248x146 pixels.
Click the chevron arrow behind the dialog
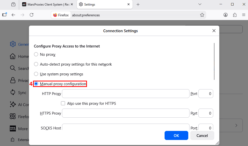(x=236, y=125)
